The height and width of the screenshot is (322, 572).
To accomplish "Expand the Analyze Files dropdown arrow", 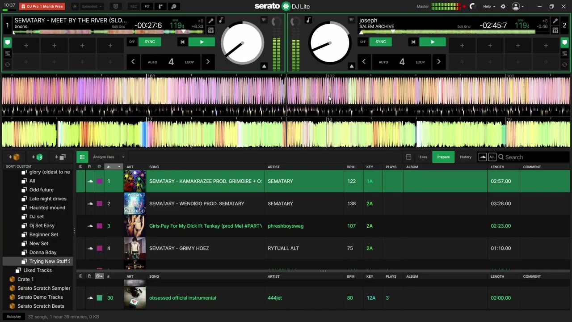I will tap(123, 157).
